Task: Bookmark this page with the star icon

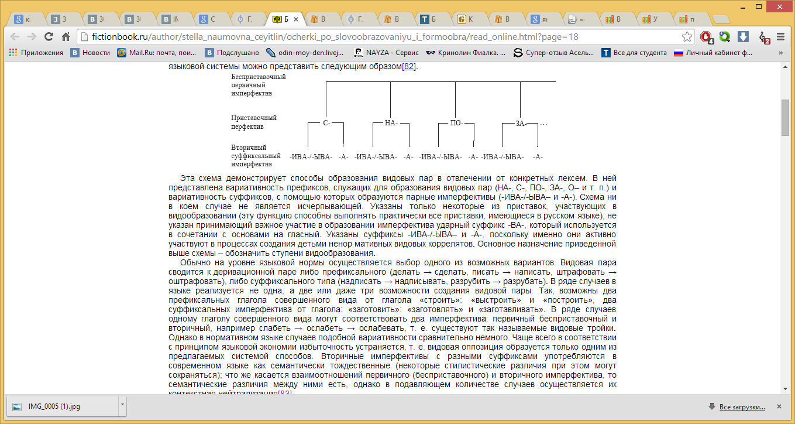Action: click(687, 36)
